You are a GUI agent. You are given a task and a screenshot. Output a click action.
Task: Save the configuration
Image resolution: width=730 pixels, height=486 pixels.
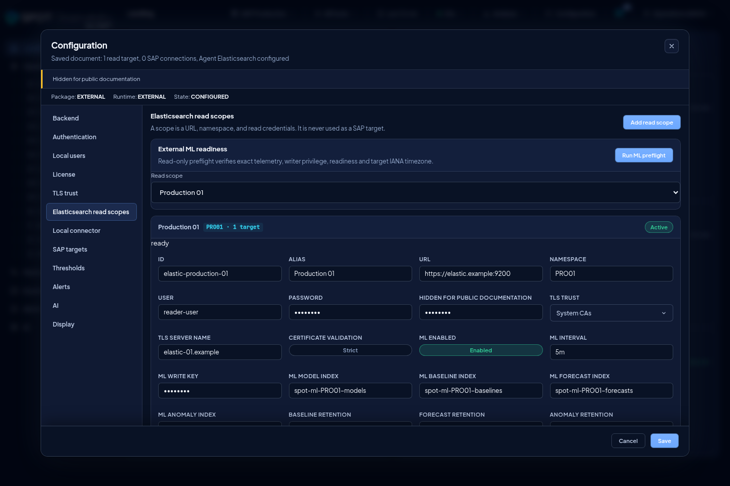pyautogui.click(x=665, y=441)
